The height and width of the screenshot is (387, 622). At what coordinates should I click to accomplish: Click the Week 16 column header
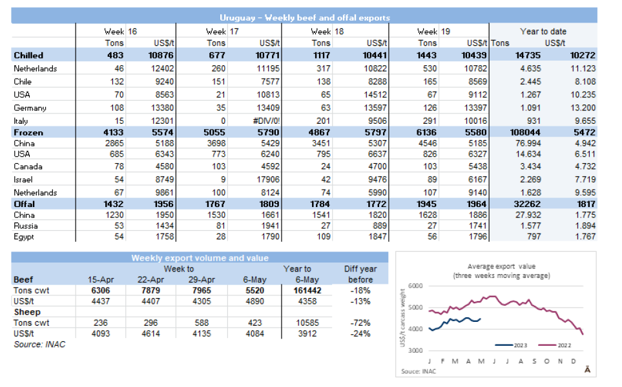pos(121,31)
